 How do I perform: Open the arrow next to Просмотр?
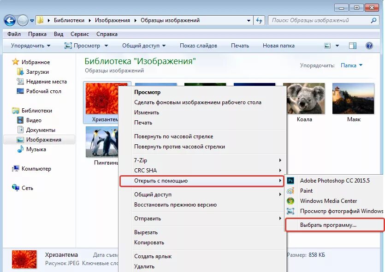click(107, 46)
